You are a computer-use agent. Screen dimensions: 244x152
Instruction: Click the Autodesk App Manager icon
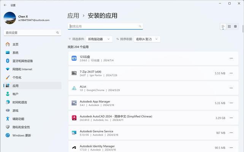tap(74, 103)
